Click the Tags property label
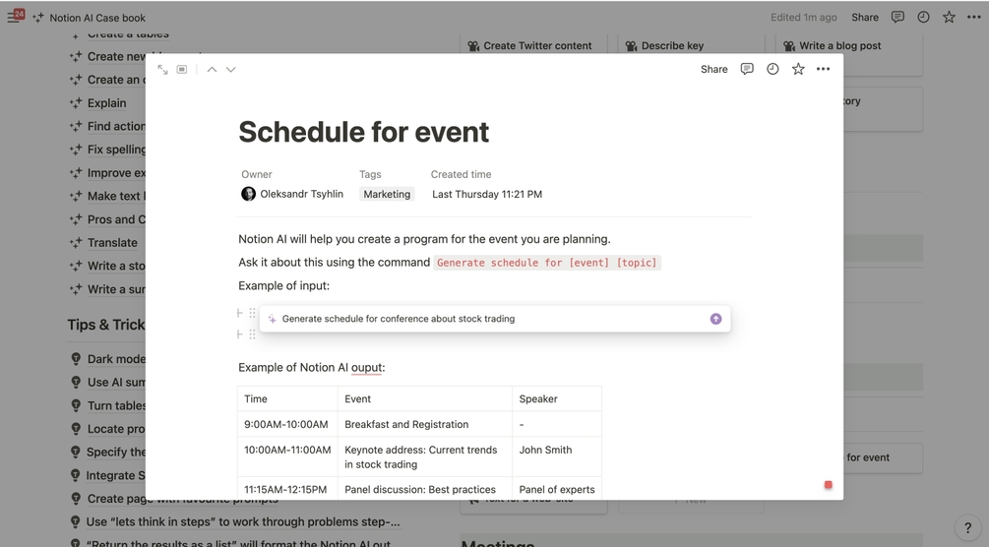989x547 pixels. coord(370,174)
